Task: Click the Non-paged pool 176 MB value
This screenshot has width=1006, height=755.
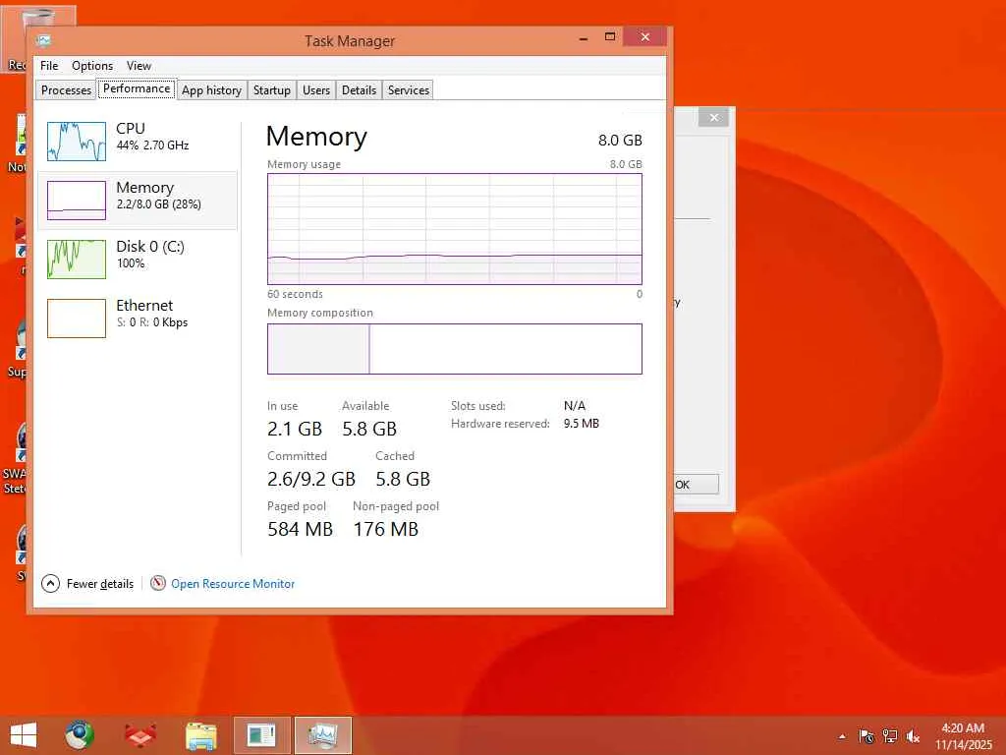Action: (x=385, y=528)
